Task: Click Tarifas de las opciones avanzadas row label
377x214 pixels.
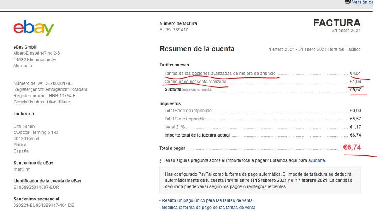Action: pyautogui.click(x=220, y=74)
